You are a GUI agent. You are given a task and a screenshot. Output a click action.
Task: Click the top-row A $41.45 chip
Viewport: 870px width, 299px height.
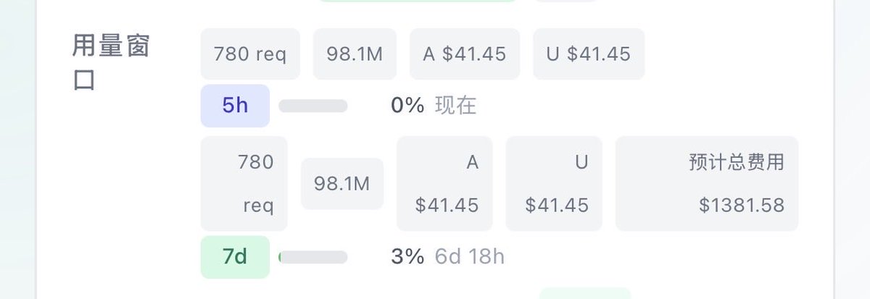[465, 54]
